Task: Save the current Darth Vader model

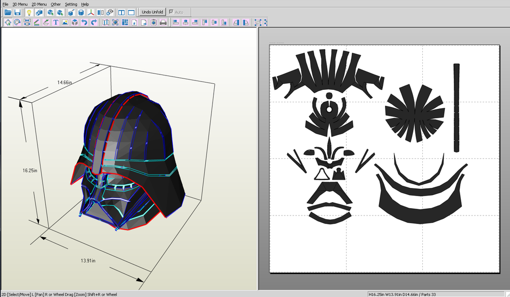Action: point(17,12)
